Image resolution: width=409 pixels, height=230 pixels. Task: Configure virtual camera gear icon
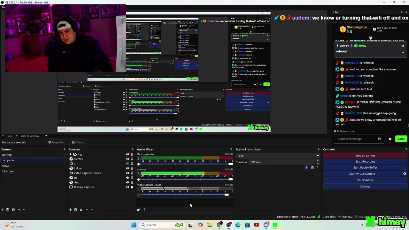click(405, 174)
